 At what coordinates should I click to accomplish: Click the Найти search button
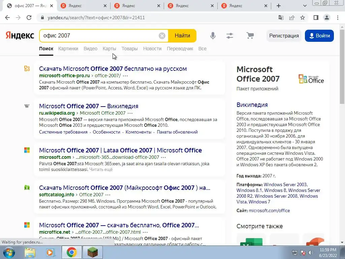[x=182, y=36]
